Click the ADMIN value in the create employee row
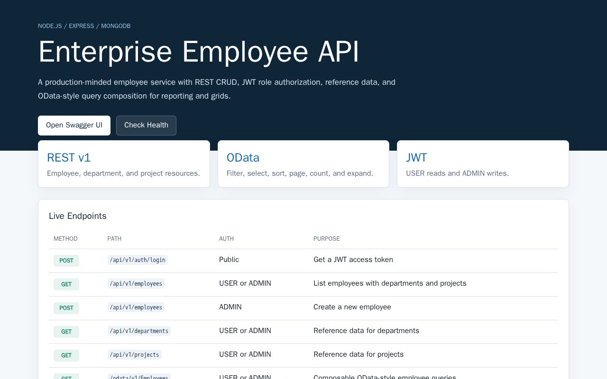Viewport: 607px width, 379px height. tap(230, 307)
